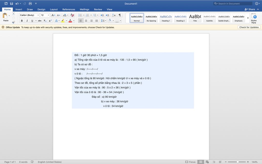The width and height of the screenshot is (262, 164).
Task: Apply the Heading 1 style
Action: (x=166, y=18)
